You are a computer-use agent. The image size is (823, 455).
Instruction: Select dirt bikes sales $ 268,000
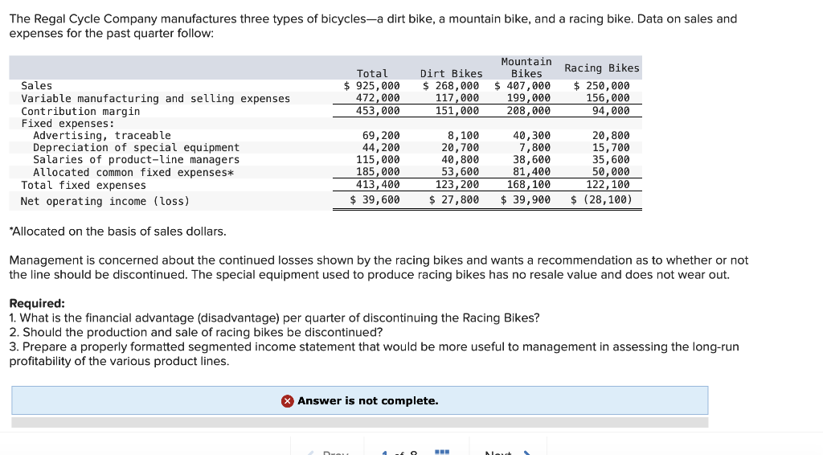[451, 85]
